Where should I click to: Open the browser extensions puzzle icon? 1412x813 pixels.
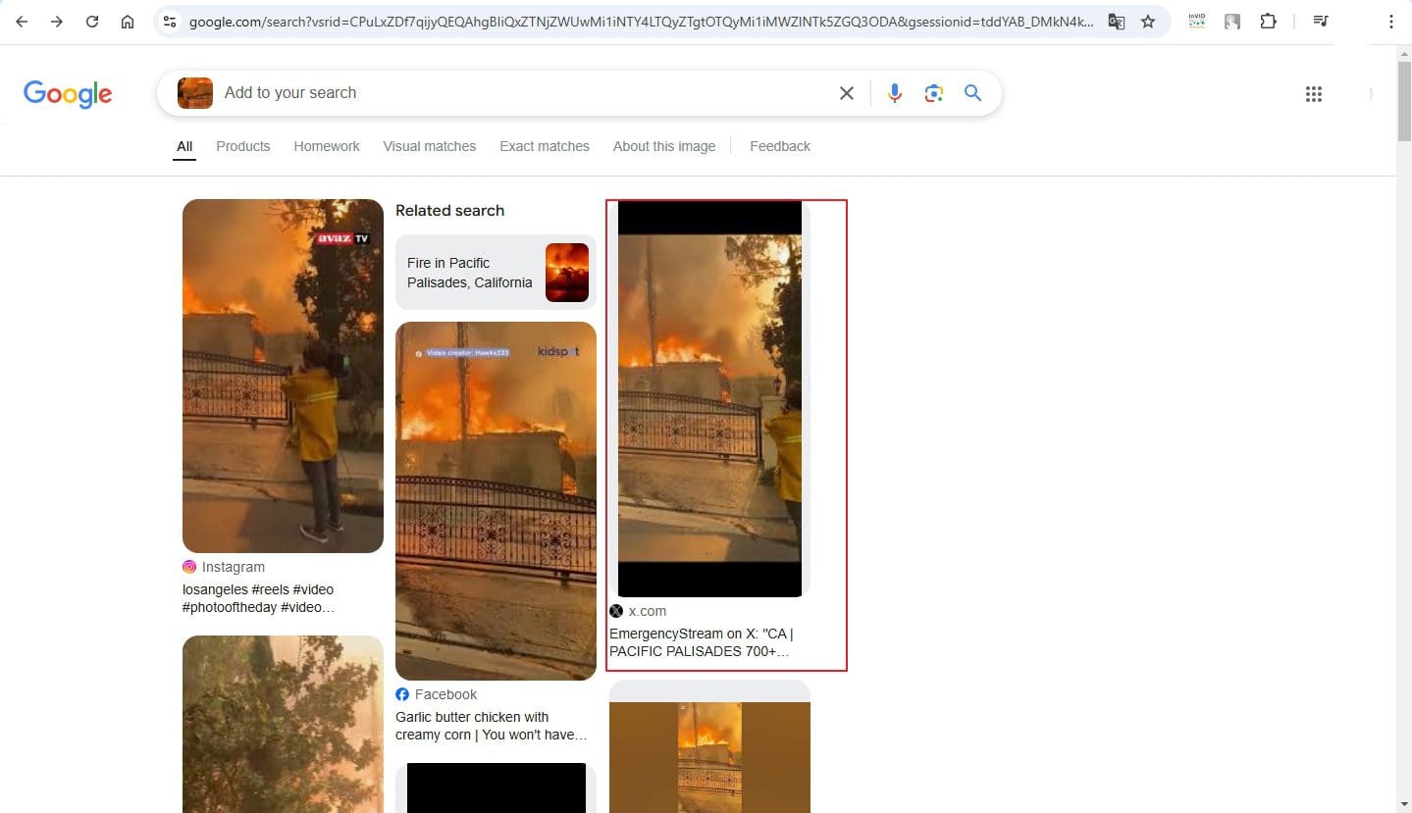1268,22
